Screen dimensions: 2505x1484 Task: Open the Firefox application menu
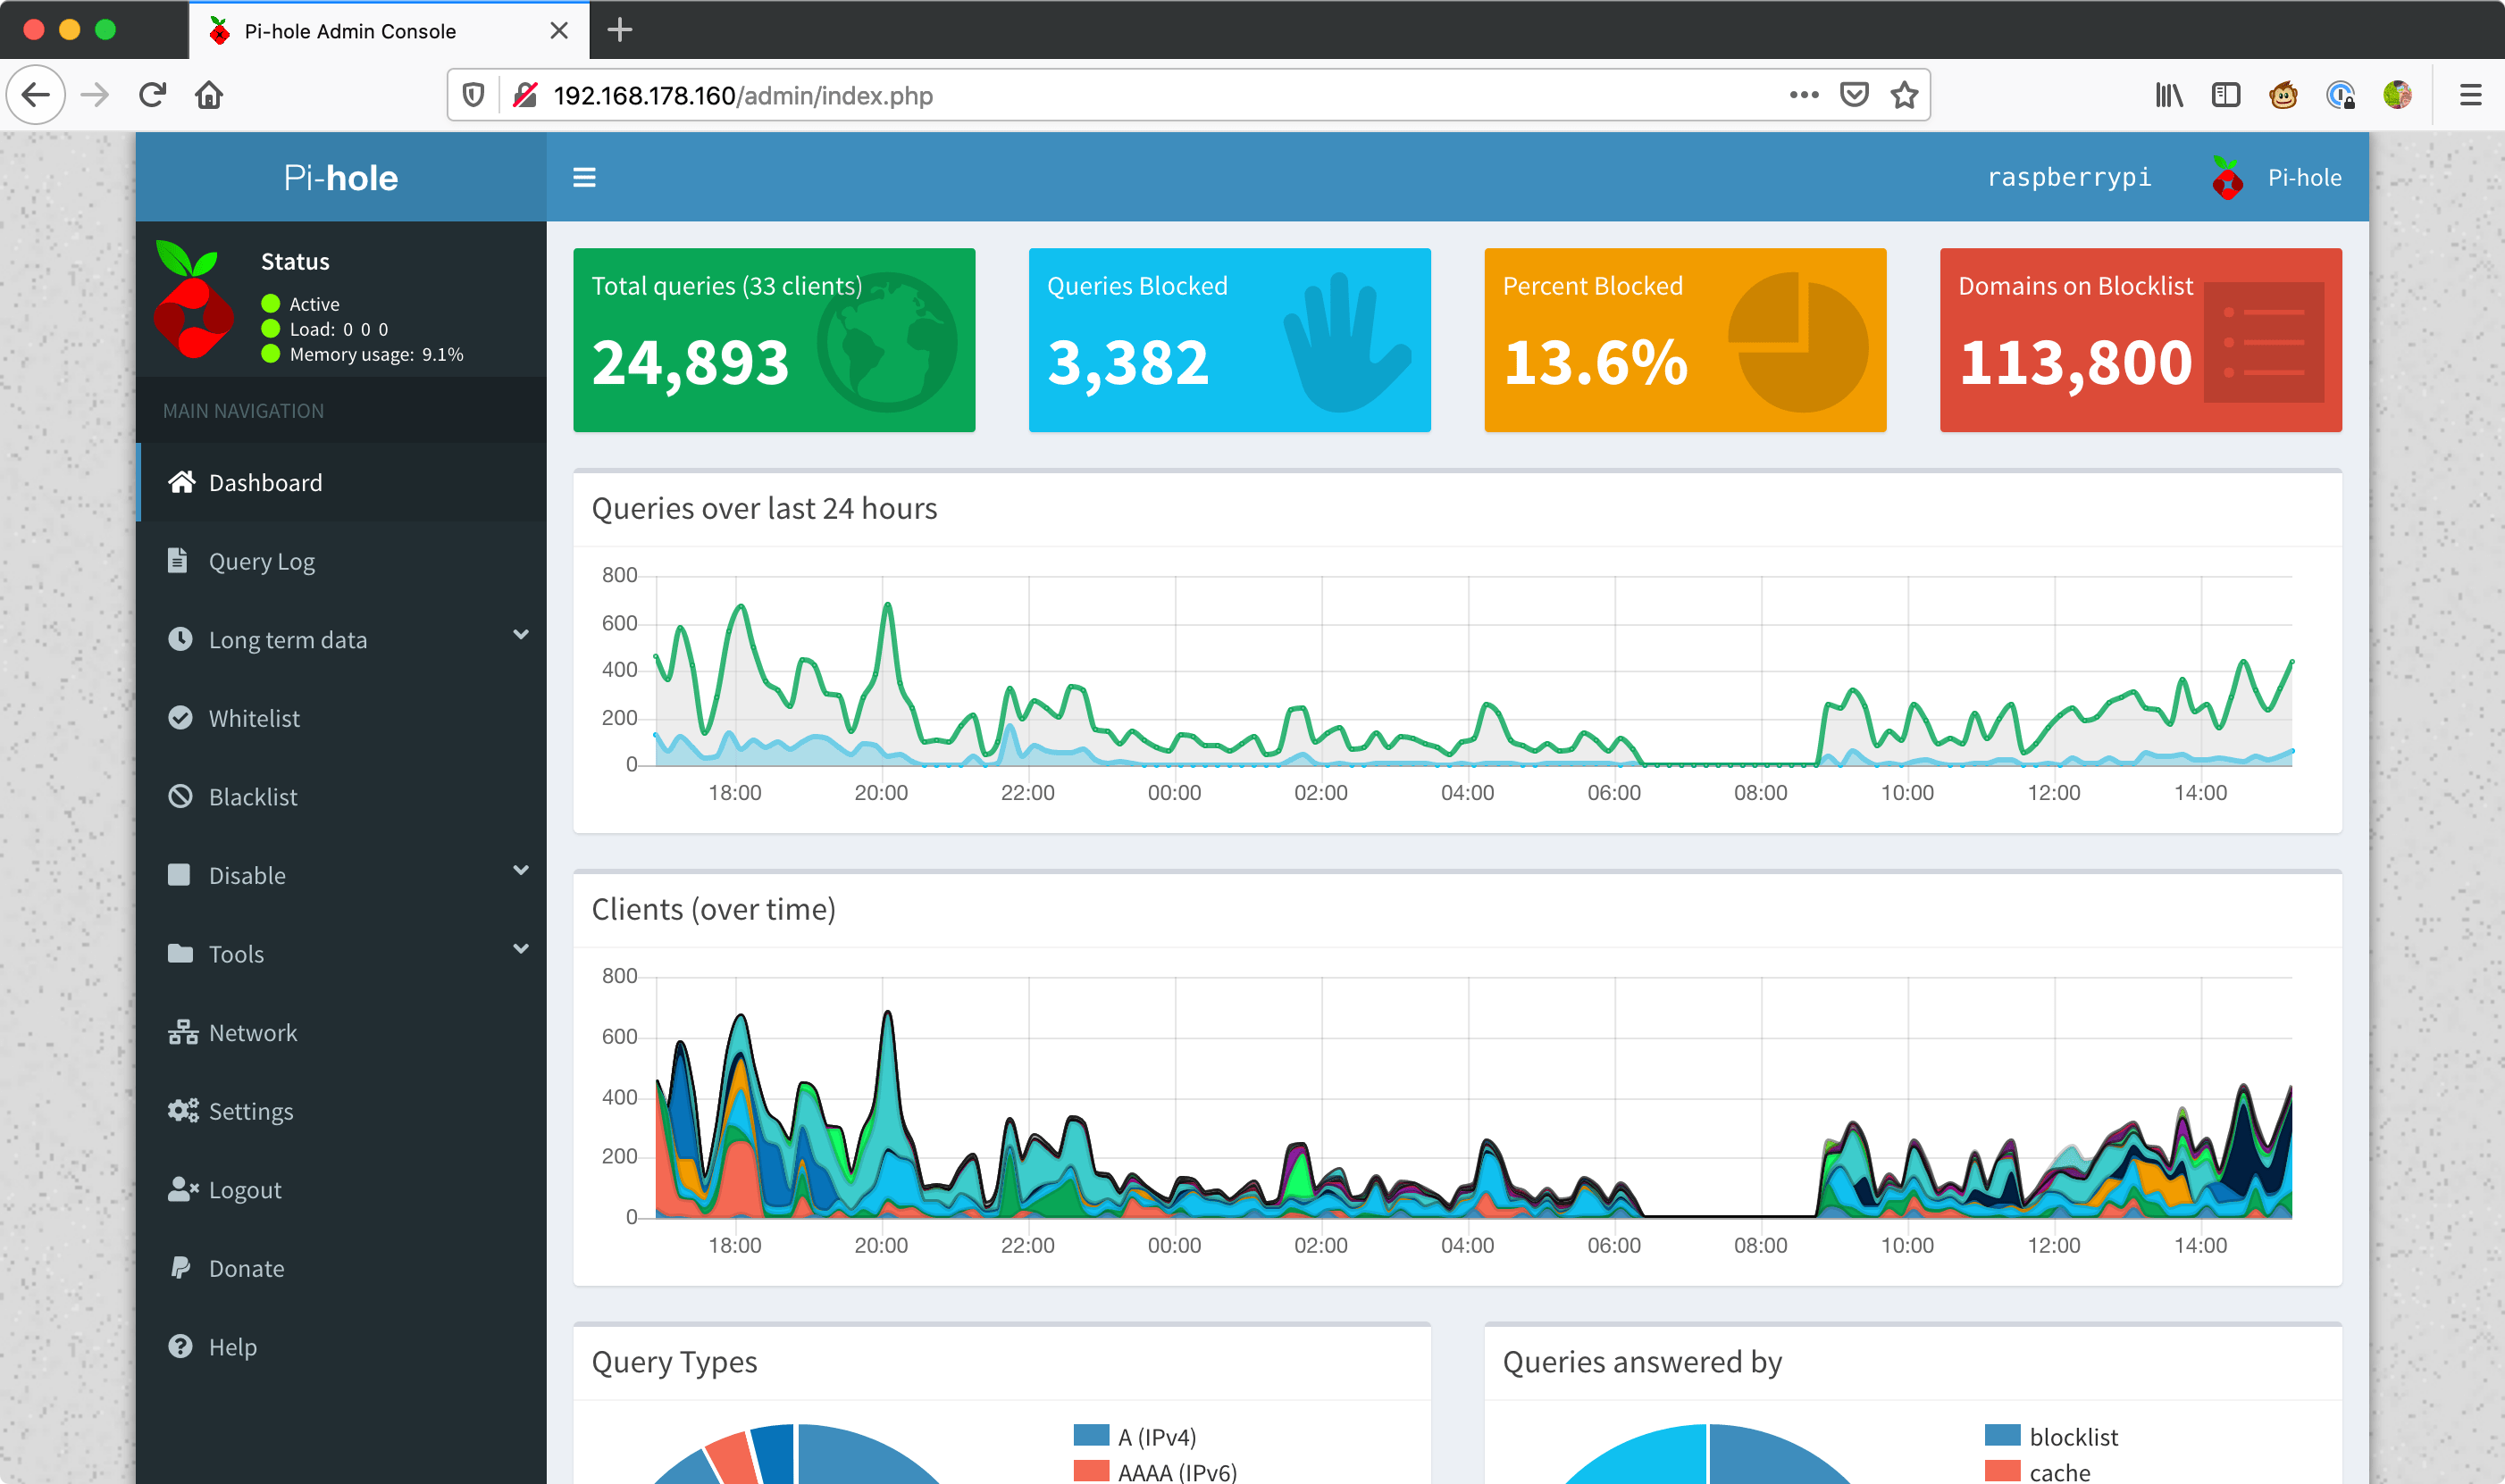point(2470,95)
